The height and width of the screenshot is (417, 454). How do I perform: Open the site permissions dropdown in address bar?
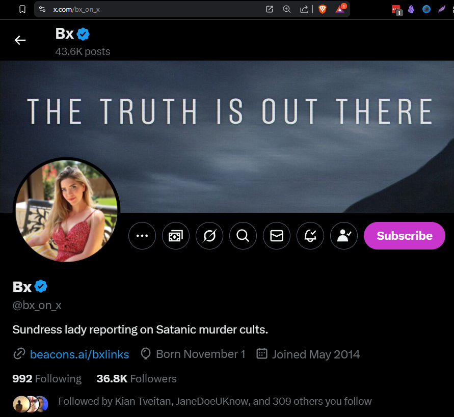(x=42, y=9)
